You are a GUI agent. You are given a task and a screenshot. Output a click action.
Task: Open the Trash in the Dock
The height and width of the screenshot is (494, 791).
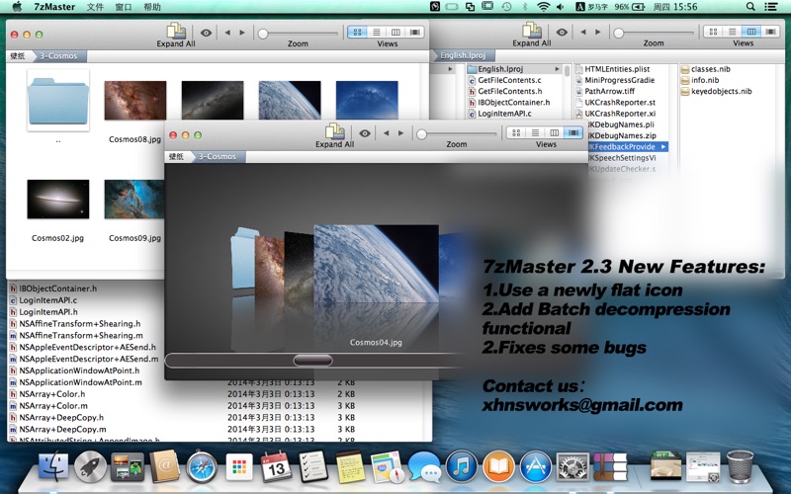[x=740, y=466]
